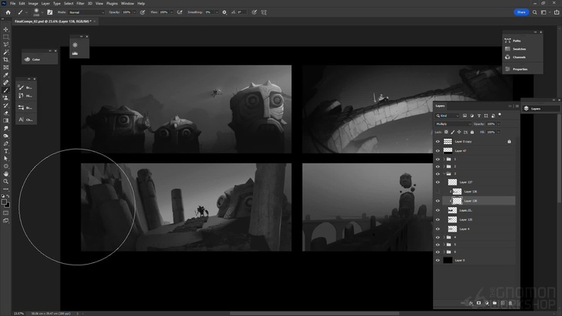
Task: Select the Hand tool
Action: pyautogui.click(x=5, y=174)
